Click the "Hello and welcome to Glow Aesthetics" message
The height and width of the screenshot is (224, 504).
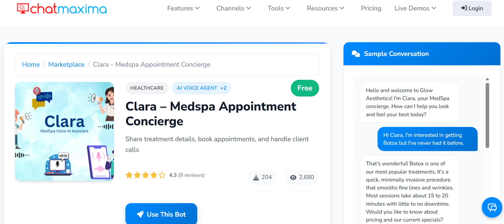pos(410,102)
